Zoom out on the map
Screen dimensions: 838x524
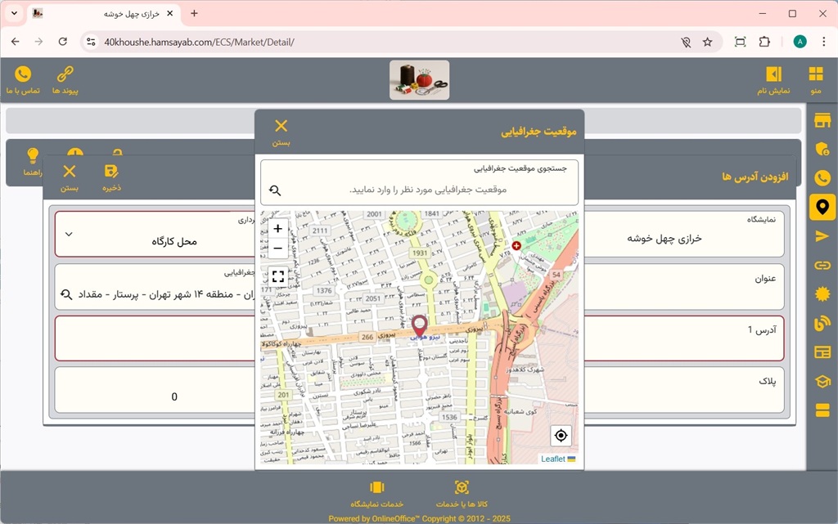pyautogui.click(x=278, y=249)
